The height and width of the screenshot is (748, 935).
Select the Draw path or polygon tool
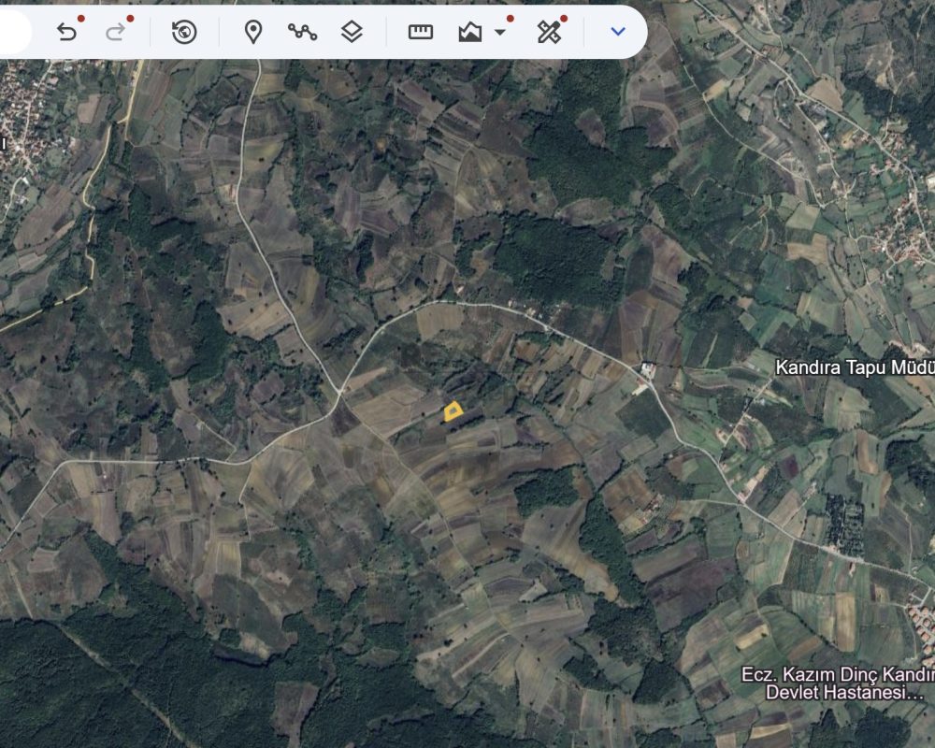pos(302,32)
